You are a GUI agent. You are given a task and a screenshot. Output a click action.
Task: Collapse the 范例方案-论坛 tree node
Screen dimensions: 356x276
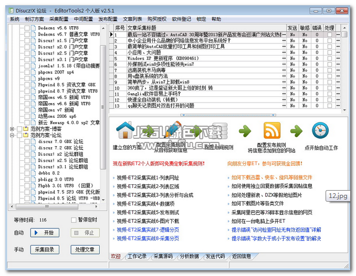[12, 135]
